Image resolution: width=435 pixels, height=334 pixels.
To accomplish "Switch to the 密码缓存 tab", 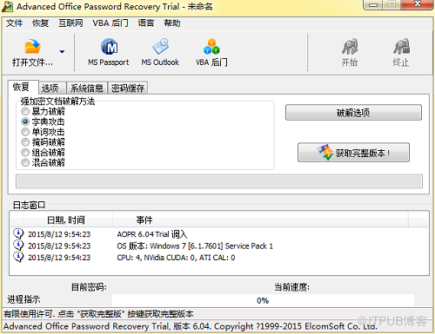I will click(x=128, y=88).
